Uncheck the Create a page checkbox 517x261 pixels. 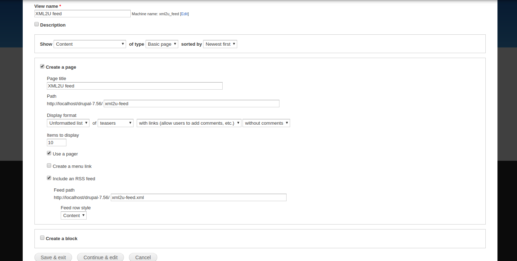(x=42, y=66)
